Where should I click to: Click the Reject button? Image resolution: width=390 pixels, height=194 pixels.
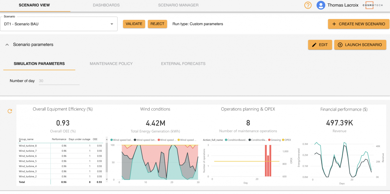157,24
